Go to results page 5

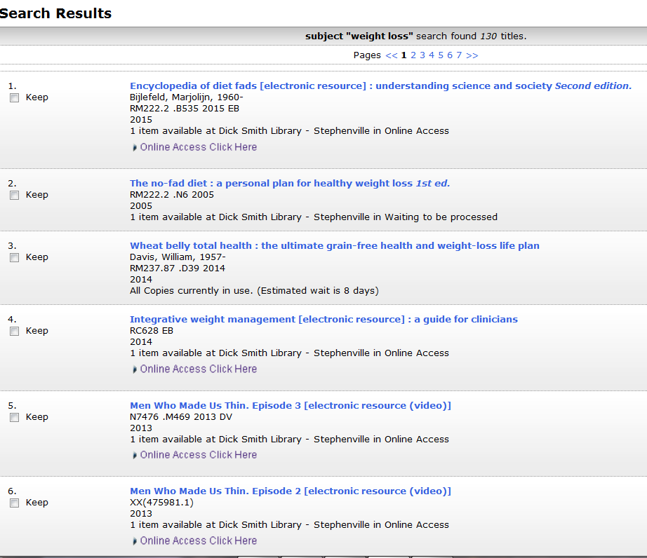441,55
